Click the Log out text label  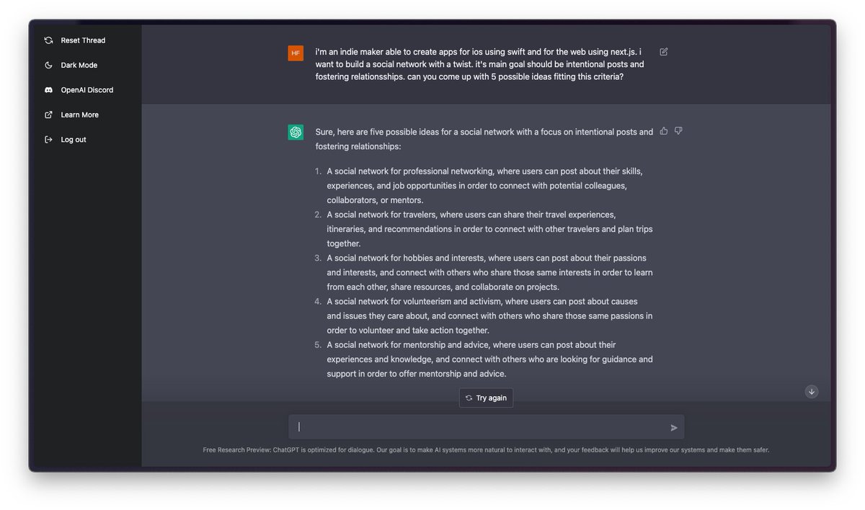(74, 140)
